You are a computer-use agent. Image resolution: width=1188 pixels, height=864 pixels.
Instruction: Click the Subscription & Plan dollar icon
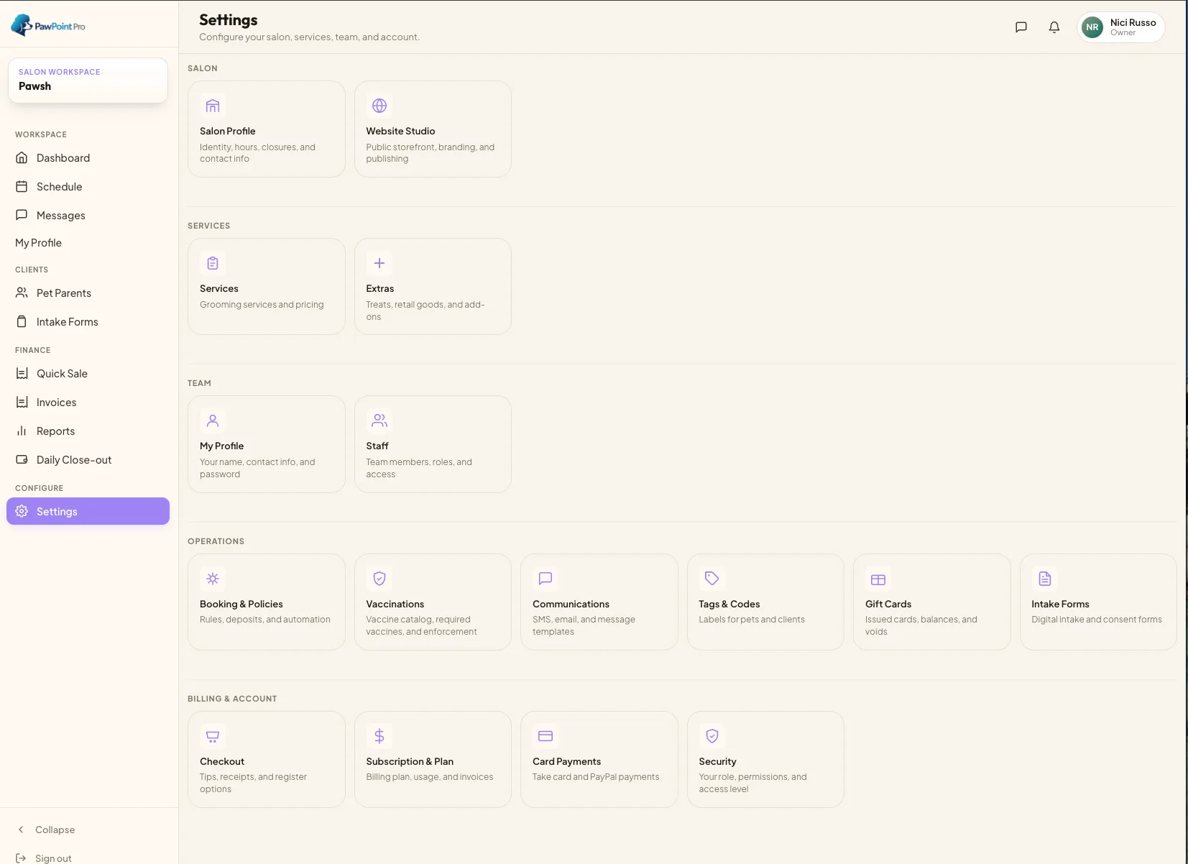coord(379,736)
